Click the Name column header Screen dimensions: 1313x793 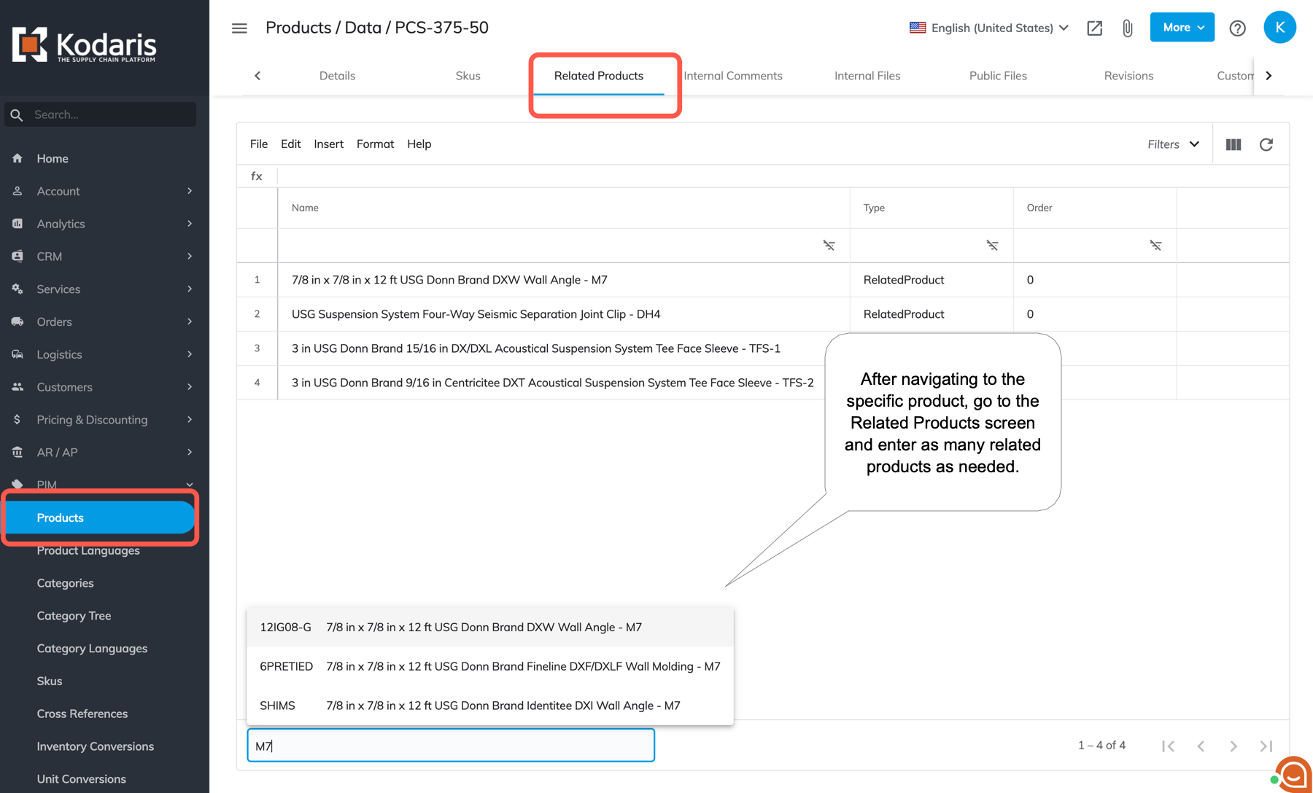coord(564,208)
